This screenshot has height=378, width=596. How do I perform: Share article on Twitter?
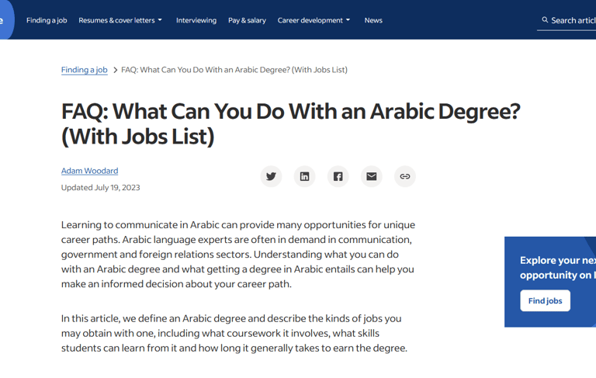pyautogui.click(x=271, y=176)
